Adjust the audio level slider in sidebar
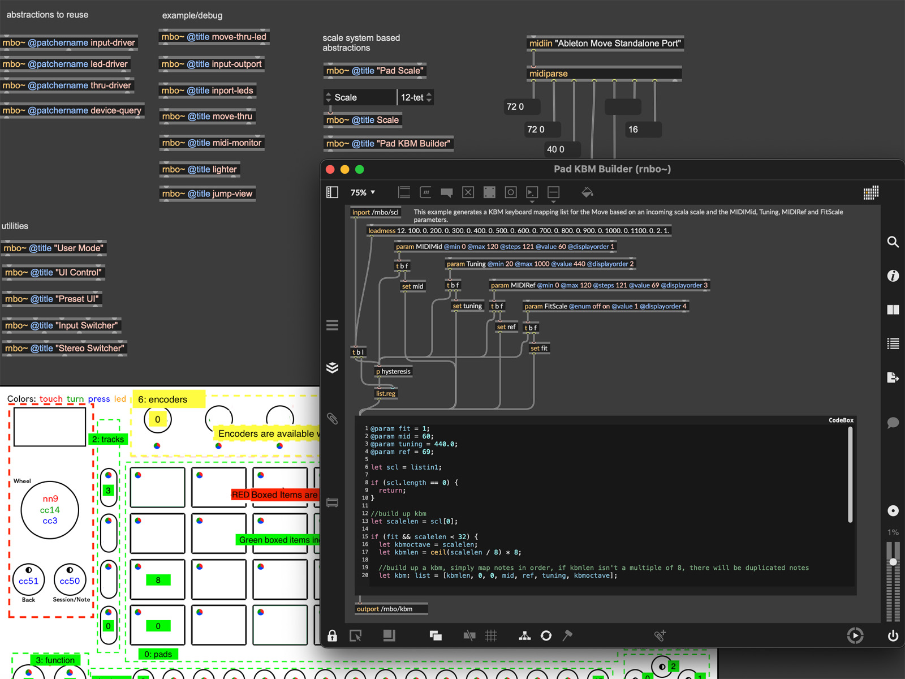905x679 pixels. (x=893, y=562)
